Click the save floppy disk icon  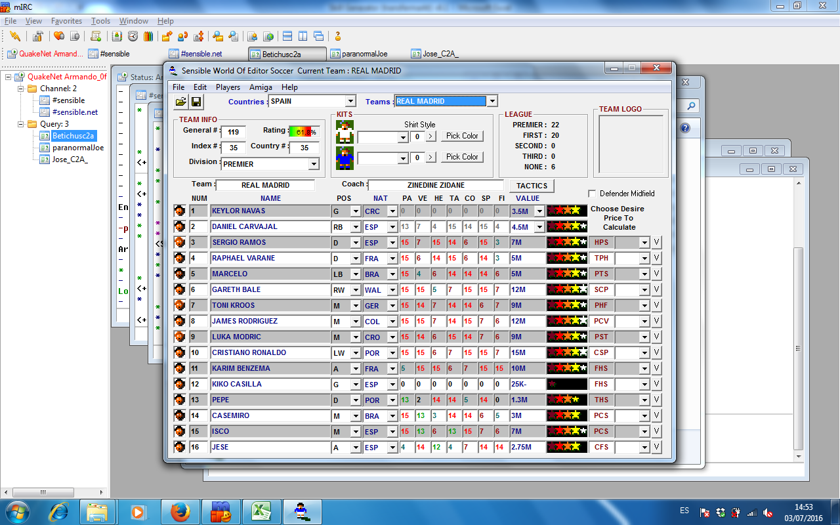tap(196, 102)
